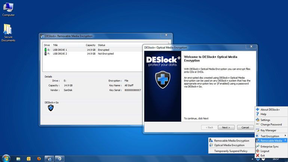Click the Windows Start orb
The width and height of the screenshot is (288, 162).
pos(6,158)
